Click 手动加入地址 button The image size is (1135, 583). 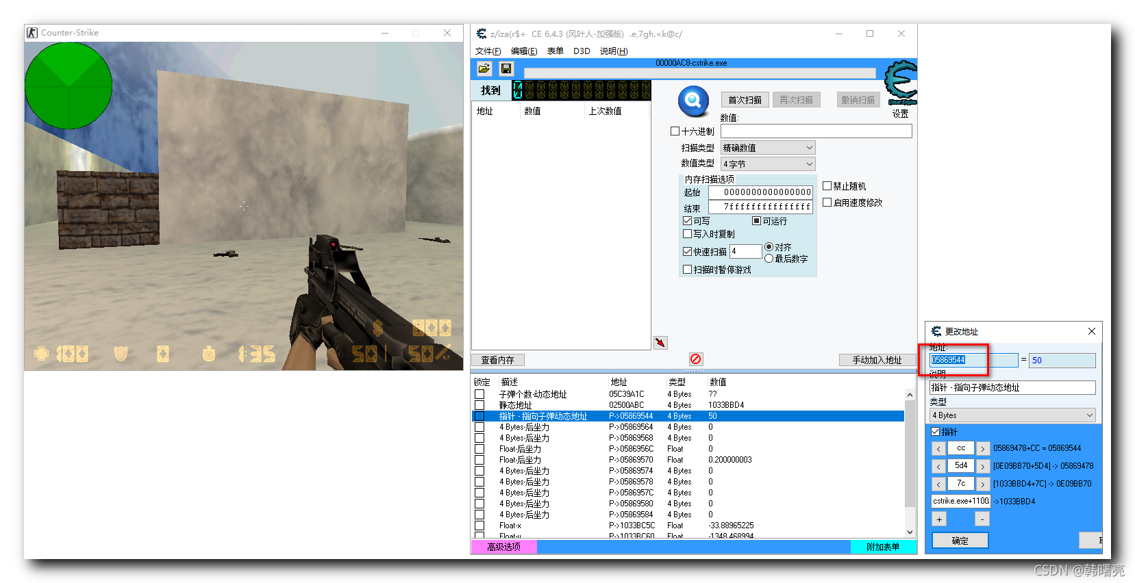pyautogui.click(x=877, y=360)
